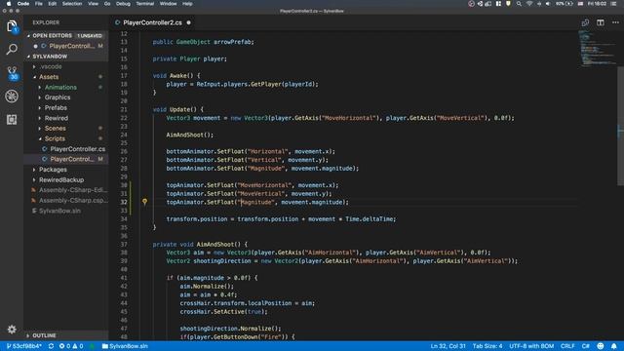The width and height of the screenshot is (624, 351).
Task: Change UTF-8 with BOM encoding
Action: (531, 346)
